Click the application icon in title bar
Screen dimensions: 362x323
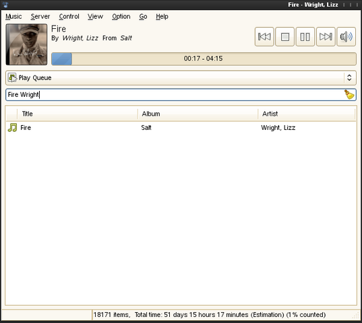click(x=6, y=5)
